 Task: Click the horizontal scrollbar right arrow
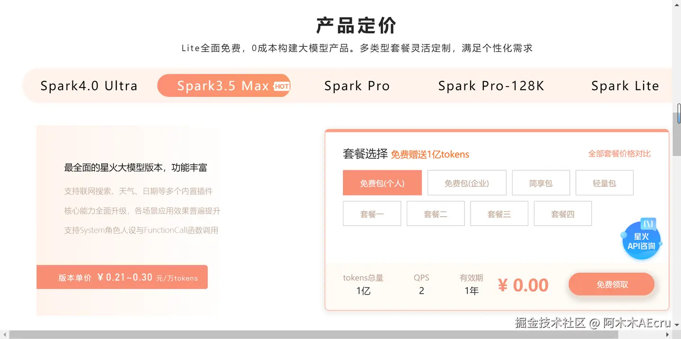tap(667, 335)
